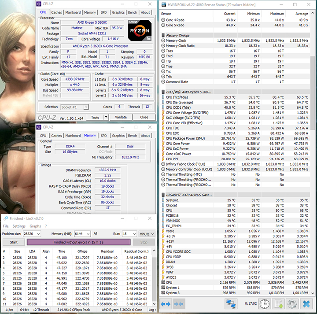This screenshot has height=314, width=317.
Task: Open the Run count dropdown in LinX
Action: click(x=134, y=234)
